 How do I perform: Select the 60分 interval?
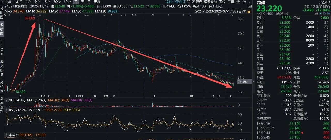[67, 2]
